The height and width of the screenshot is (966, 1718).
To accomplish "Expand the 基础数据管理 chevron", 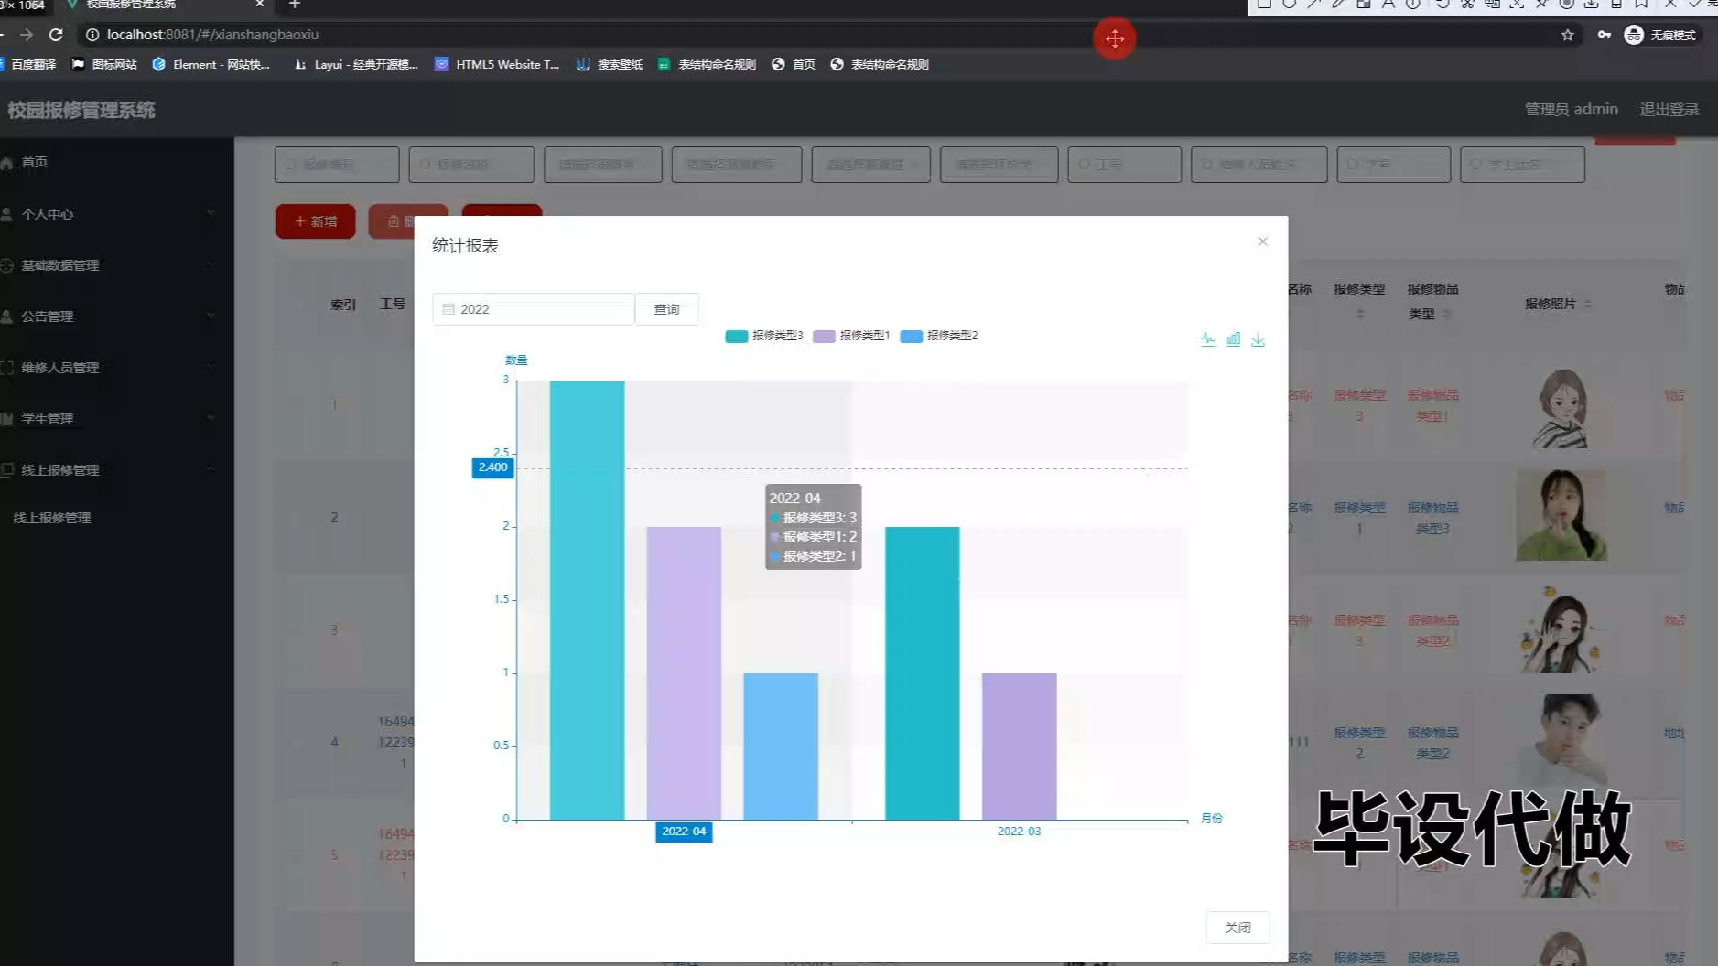I will 211,264.
